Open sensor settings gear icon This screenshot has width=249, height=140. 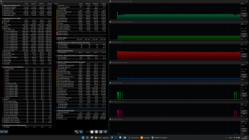pos(101,132)
